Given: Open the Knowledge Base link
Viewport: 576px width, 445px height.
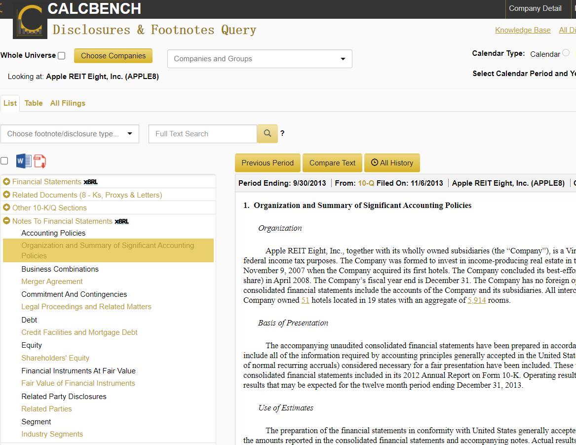Looking at the screenshot, I should [523, 30].
